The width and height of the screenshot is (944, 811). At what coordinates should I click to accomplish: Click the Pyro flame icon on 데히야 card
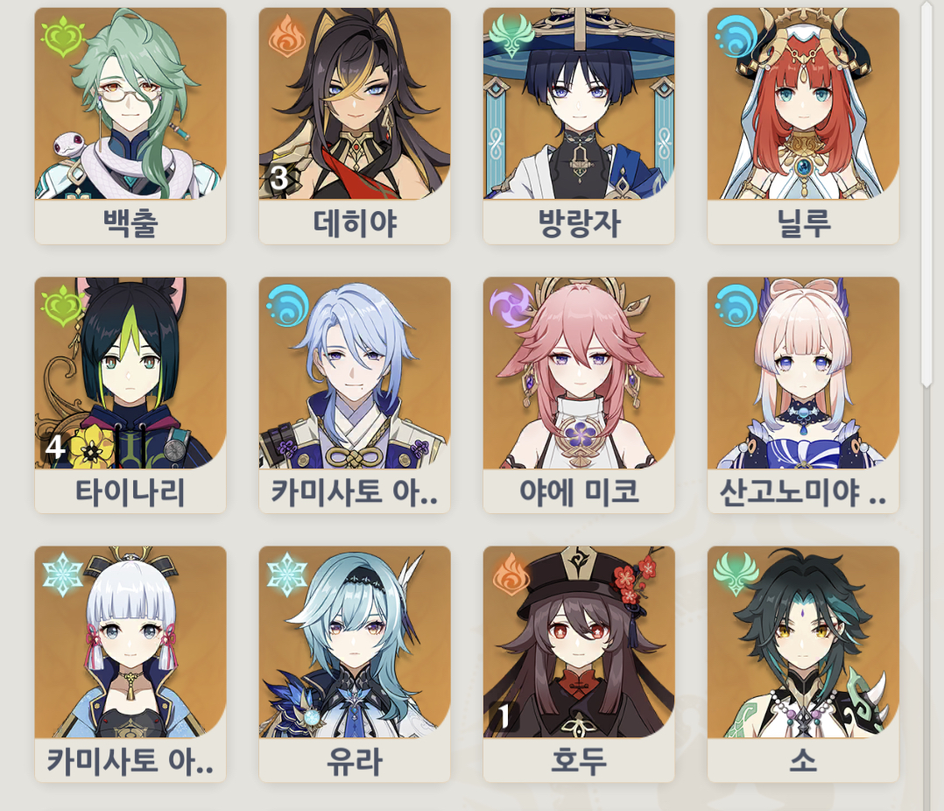tap(286, 36)
